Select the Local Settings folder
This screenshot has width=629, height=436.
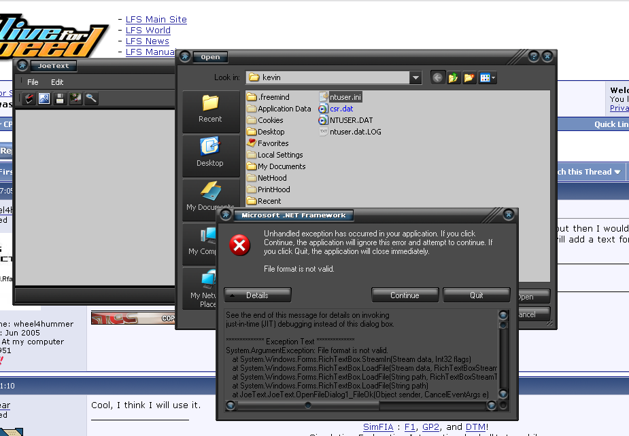275,155
